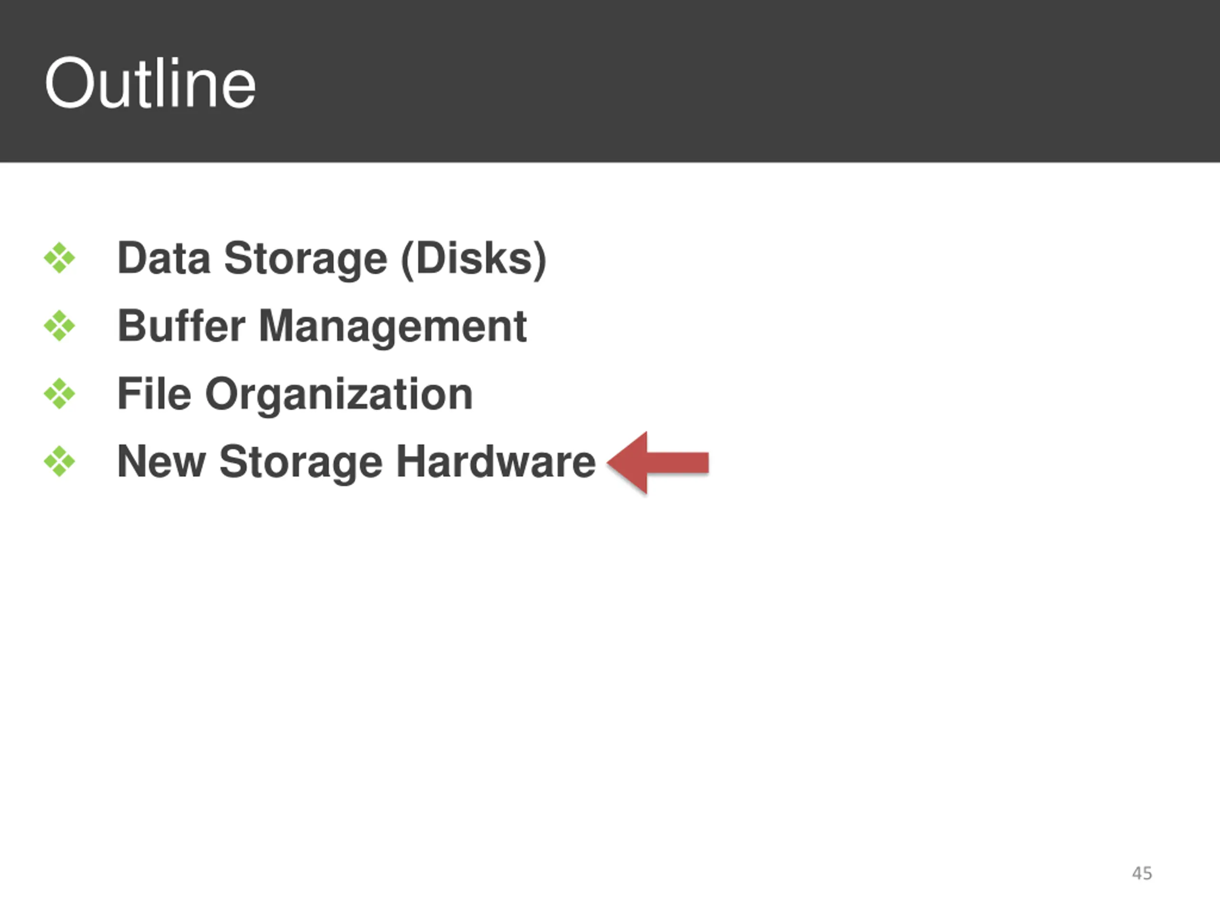
Task: Click the slide number 45
Action: (x=1142, y=873)
